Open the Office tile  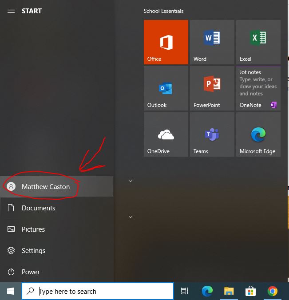tap(166, 42)
